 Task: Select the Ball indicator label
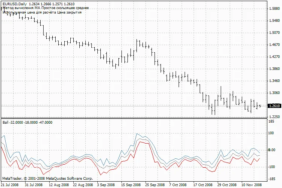[27, 123]
